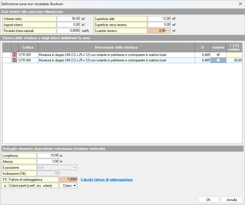Click the second row's brick wall structure icon

(x=15, y=60)
